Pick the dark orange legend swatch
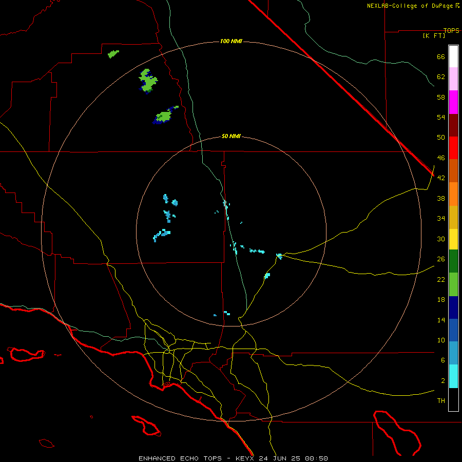 pyautogui.click(x=453, y=170)
